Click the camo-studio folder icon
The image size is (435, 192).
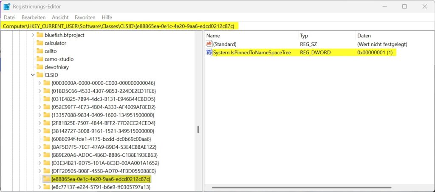[x=40, y=59]
